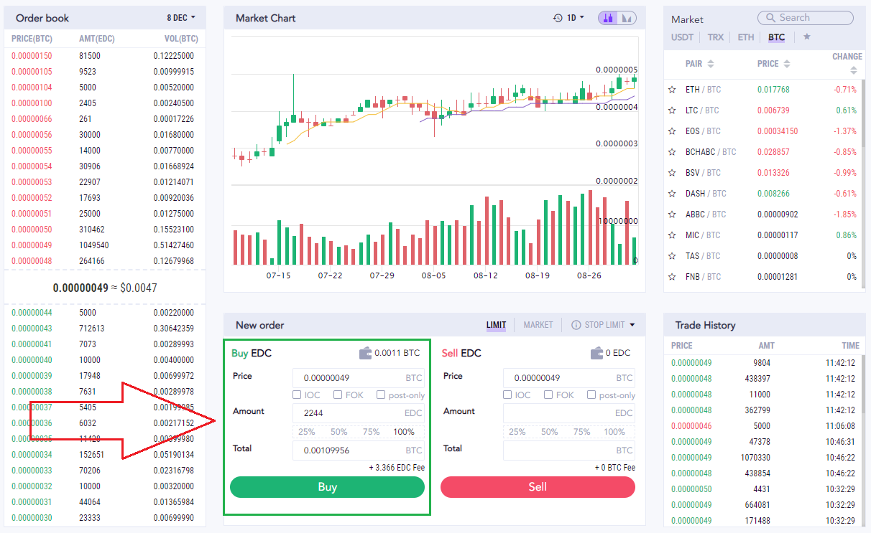
Task: Set Buy amount to 25%
Action: (307, 432)
